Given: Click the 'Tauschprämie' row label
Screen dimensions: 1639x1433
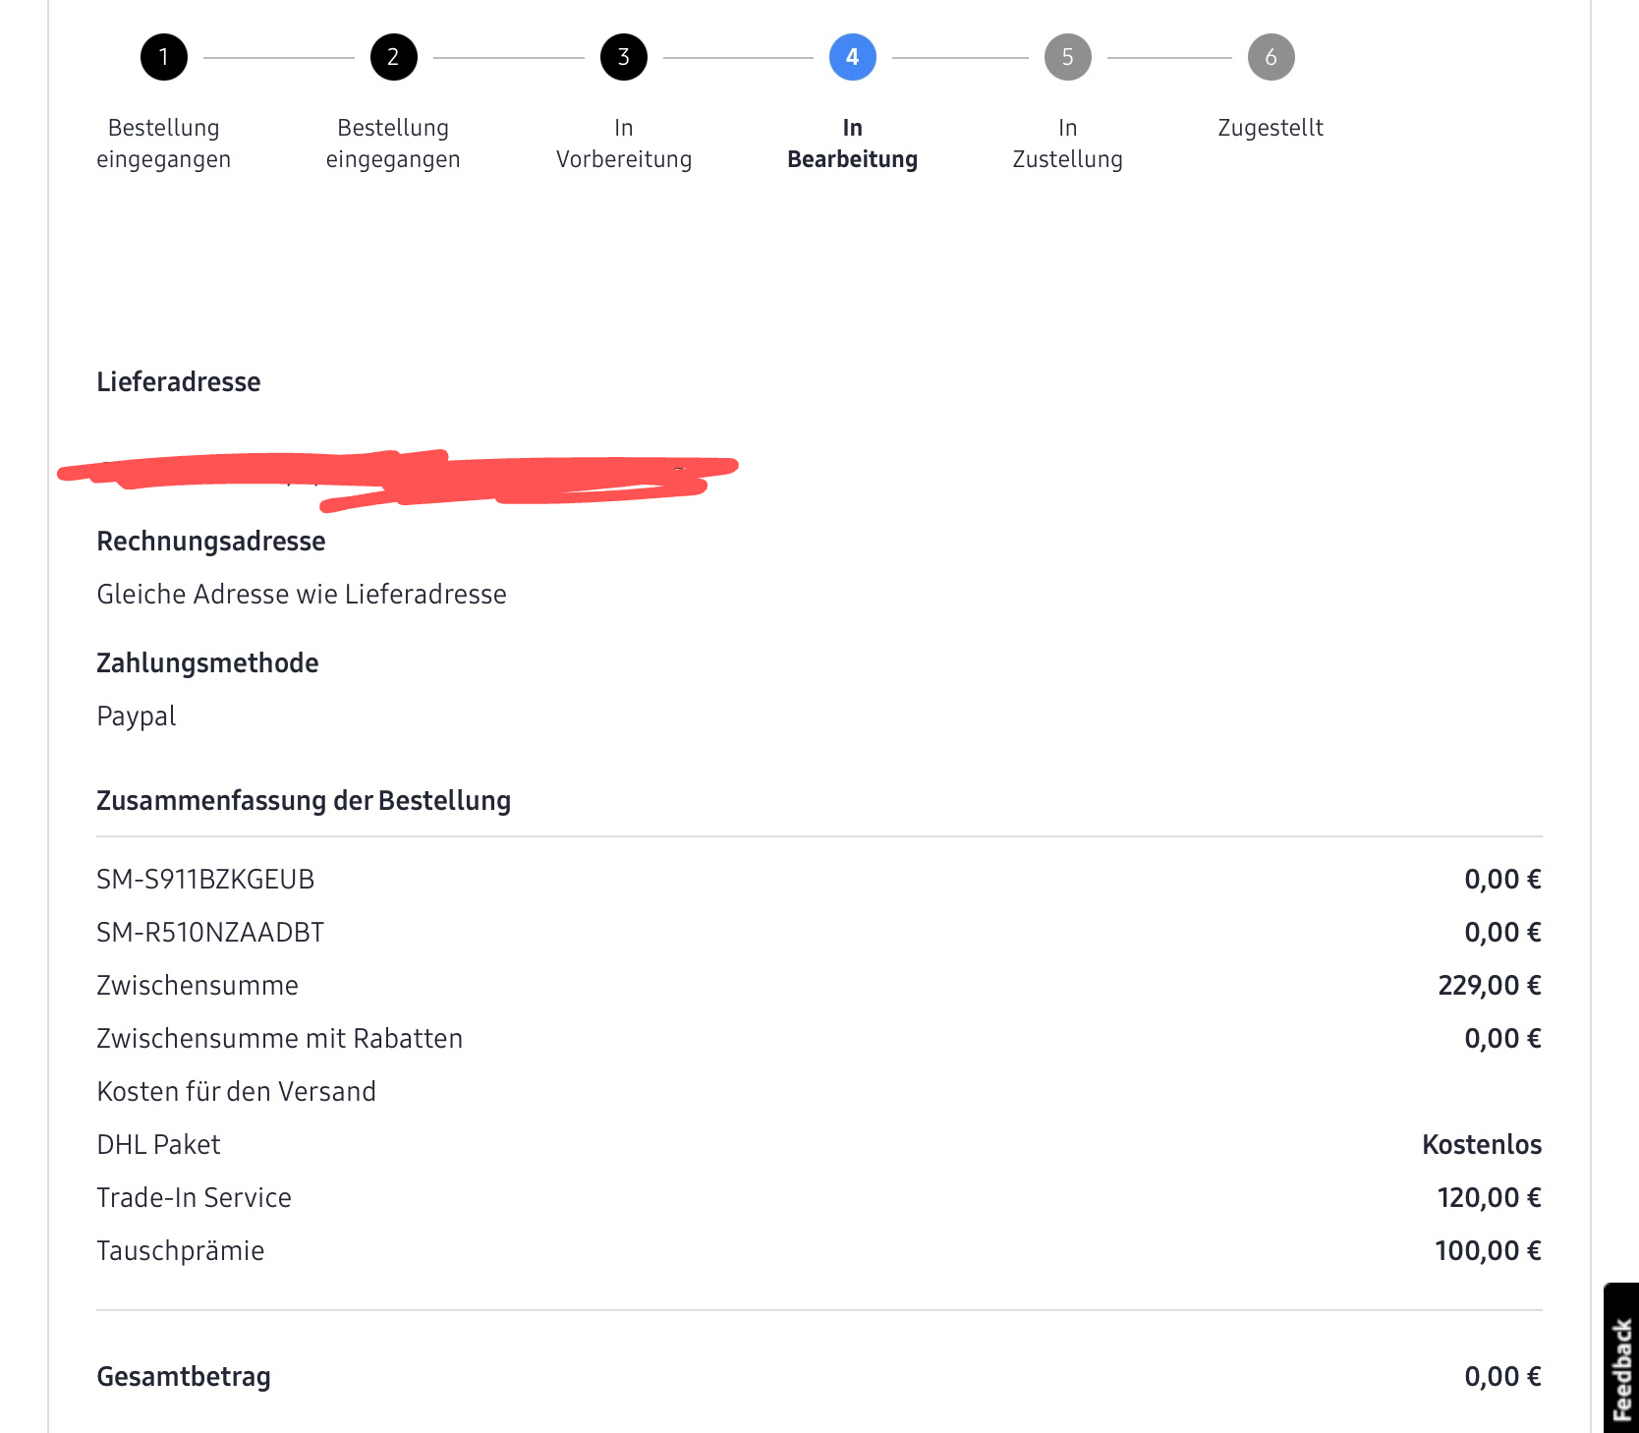Looking at the screenshot, I should pos(181,1251).
